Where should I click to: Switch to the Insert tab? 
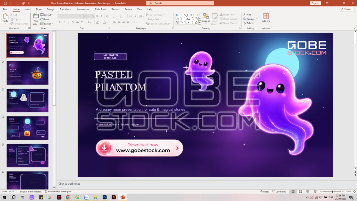(x=28, y=9)
